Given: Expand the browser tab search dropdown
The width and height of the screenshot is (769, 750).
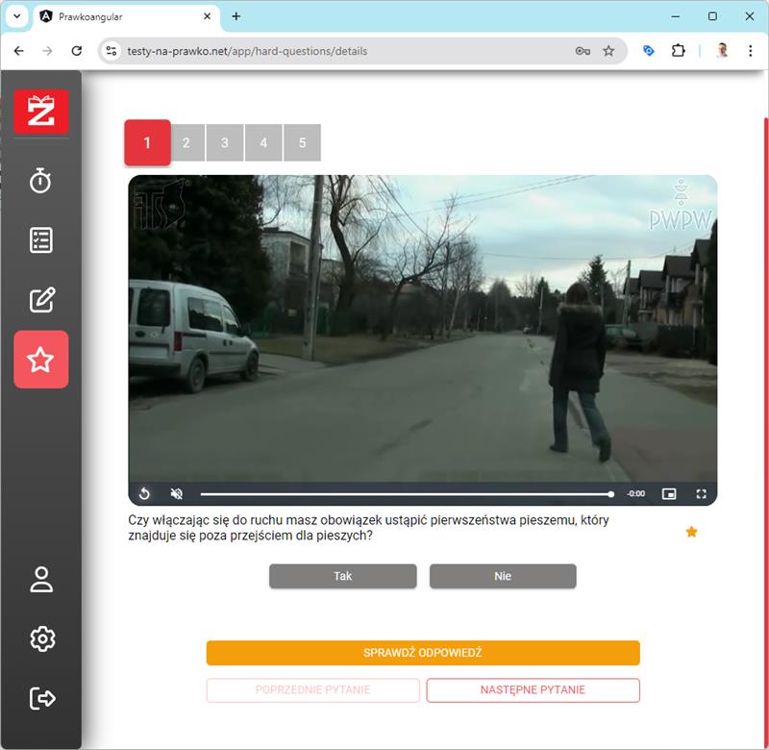Looking at the screenshot, I should (16, 16).
